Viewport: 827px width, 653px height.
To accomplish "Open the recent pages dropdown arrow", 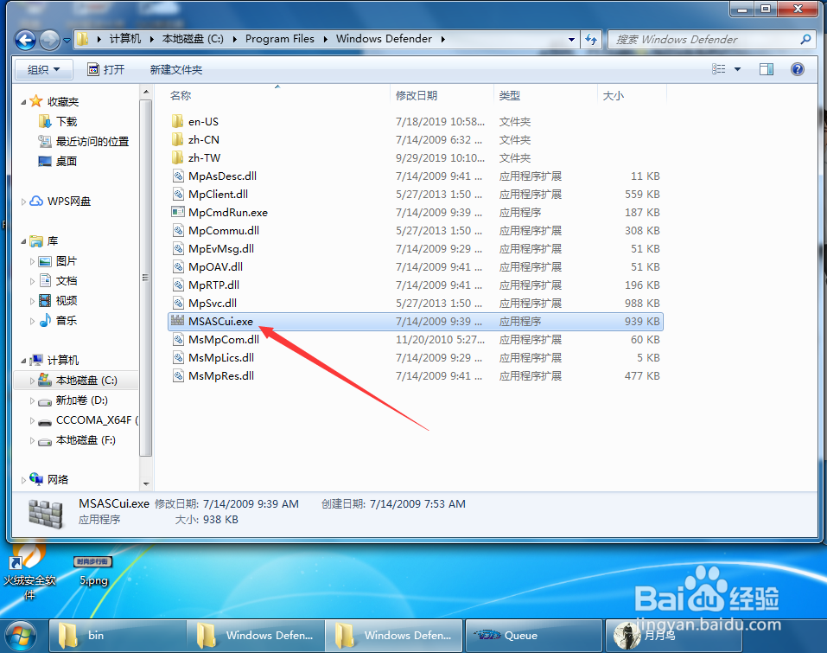I will point(67,40).
